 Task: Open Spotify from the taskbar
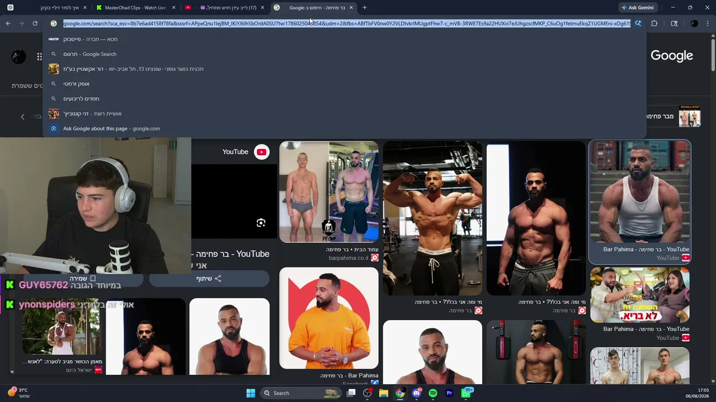point(433,393)
